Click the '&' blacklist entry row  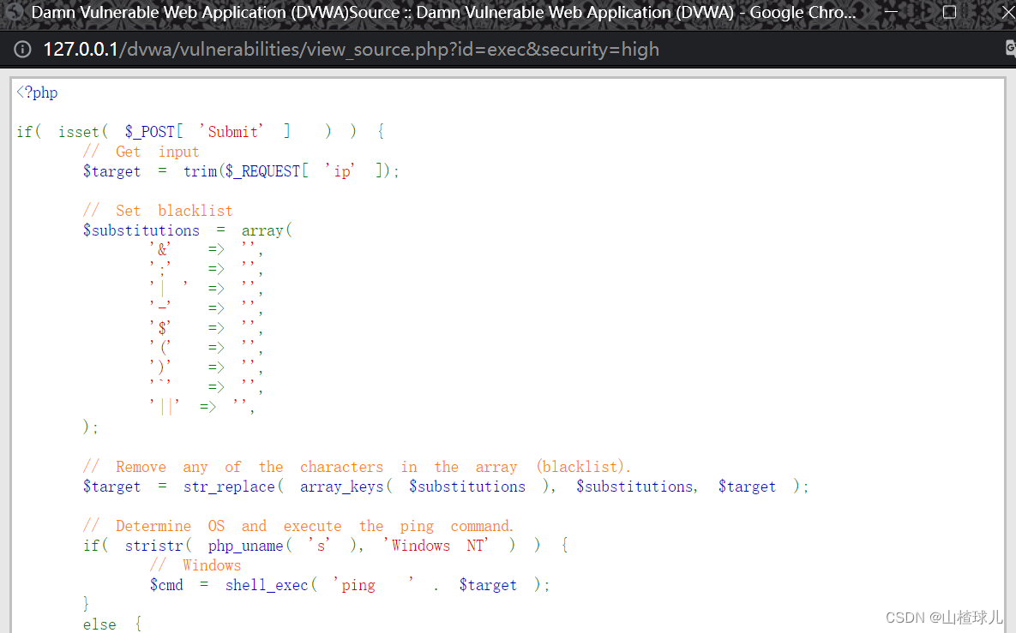click(x=206, y=250)
